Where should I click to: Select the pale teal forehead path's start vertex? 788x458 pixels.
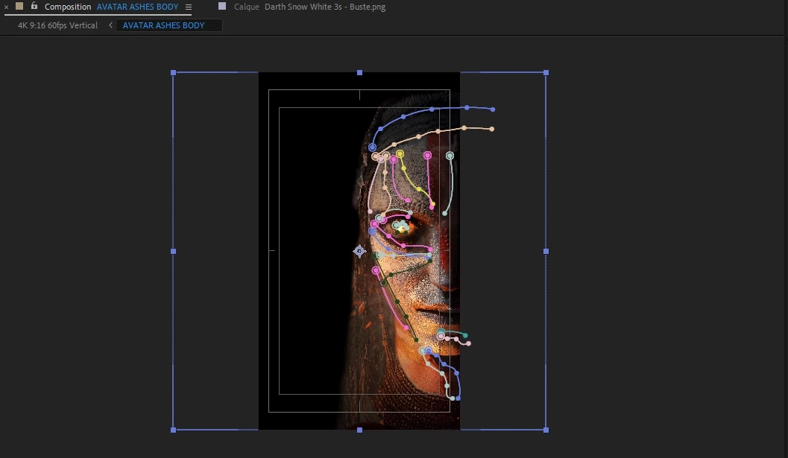(x=450, y=156)
